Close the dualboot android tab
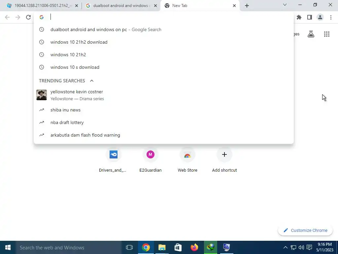Screen dimensions: 338x254 pos(155,6)
